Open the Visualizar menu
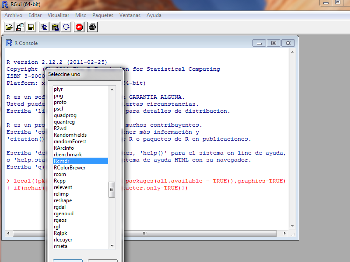The width and height of the screenshot is (350, 262). point(58,15)
